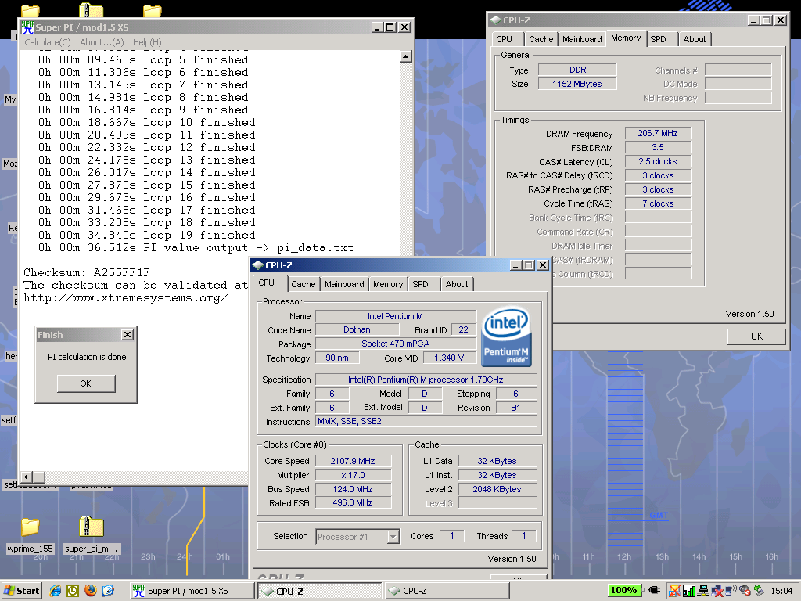The width and height of the screenshot is (801, 601).
Task: Click the Core Speed value 2107.9 MHz
Action: [x=353, y=461]
